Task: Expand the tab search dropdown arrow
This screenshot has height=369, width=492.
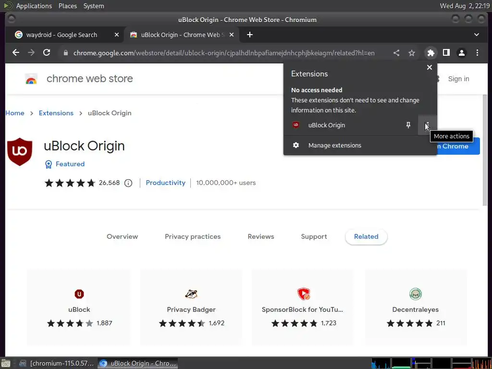Action: (x=476, y=35)
